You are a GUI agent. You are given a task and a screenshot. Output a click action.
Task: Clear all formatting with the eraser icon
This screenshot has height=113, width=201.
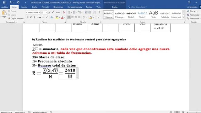[x=64, y=13]
